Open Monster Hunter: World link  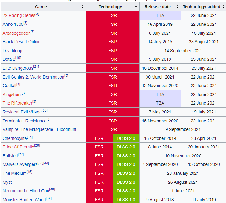pos(24,200)
